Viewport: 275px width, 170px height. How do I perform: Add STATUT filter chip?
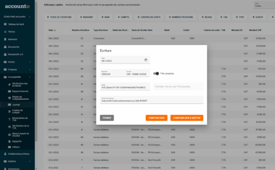click(x=258, y=17)
